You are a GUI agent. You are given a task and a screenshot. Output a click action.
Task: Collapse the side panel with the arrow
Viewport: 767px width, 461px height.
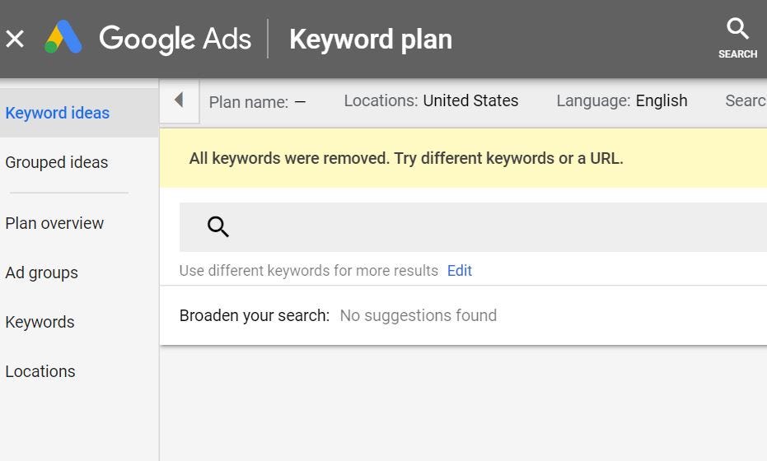click(x=179, y=100)
